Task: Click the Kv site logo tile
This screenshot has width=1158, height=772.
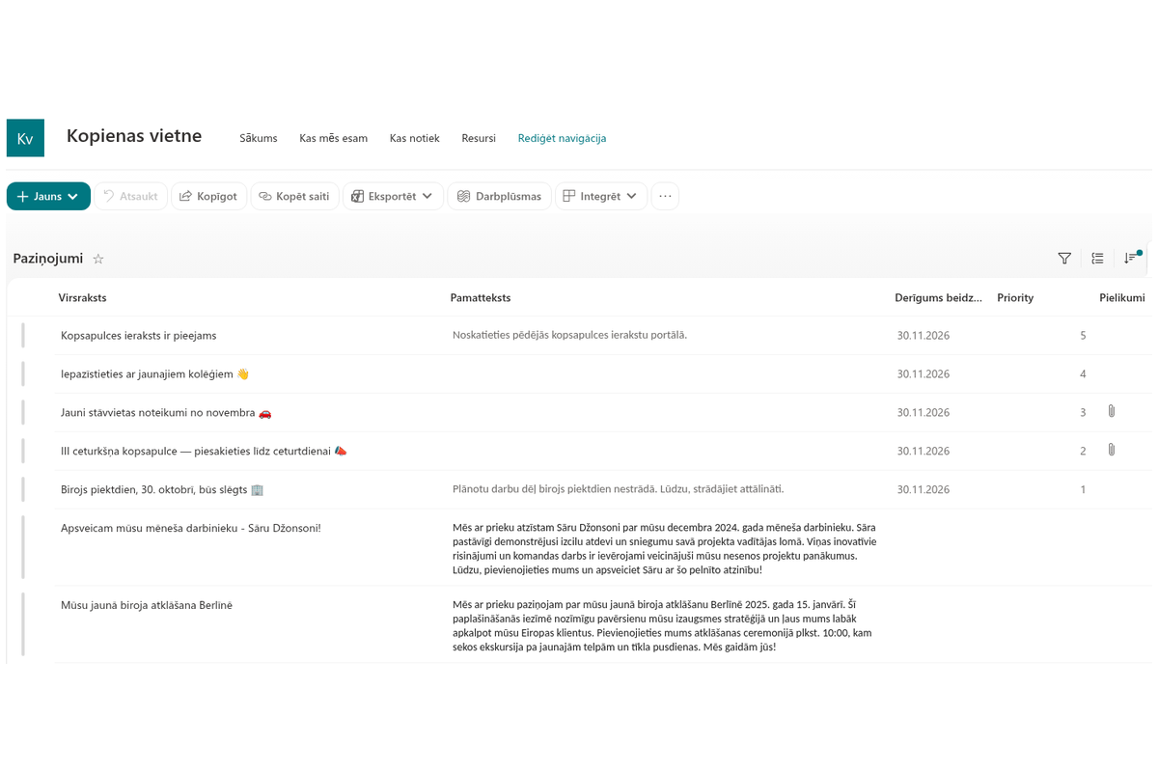Action: tap(25, 138)
